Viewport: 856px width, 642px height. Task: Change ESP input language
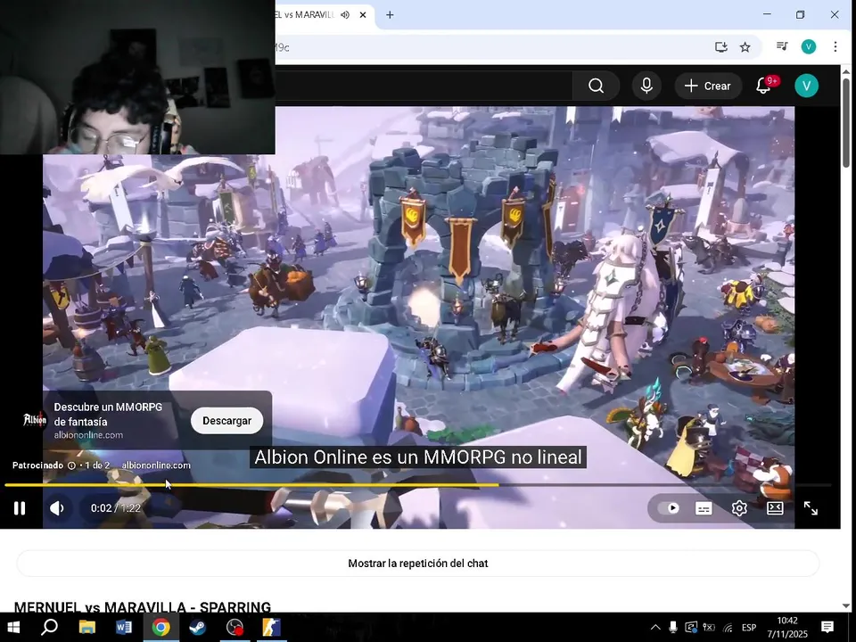[749, 627]
